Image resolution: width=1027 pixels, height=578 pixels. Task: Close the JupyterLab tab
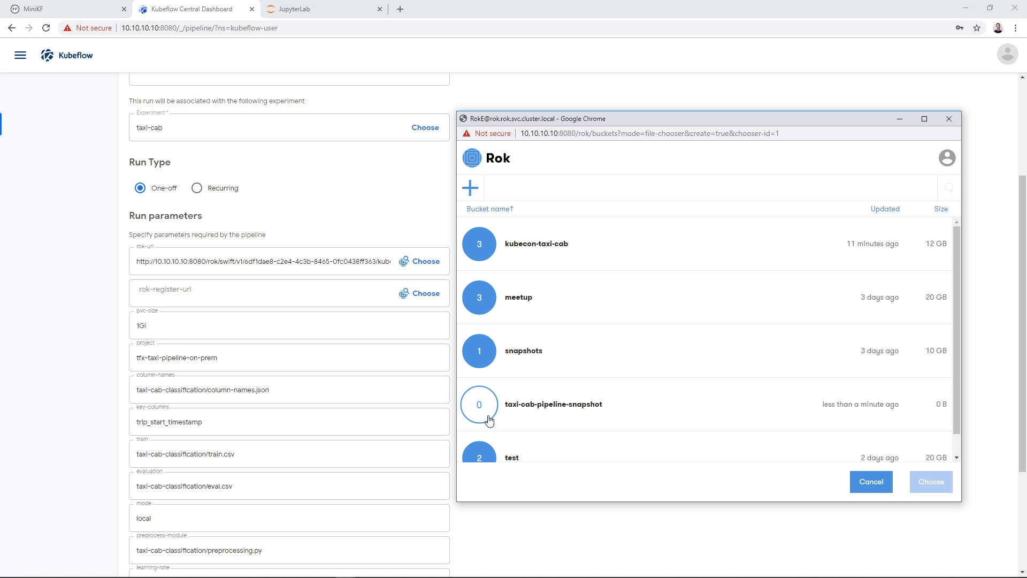[380, 9]
